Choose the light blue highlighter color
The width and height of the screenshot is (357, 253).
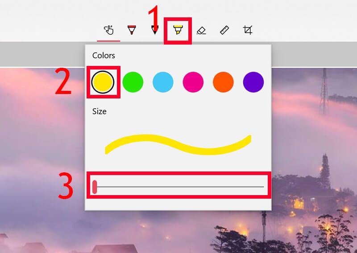pos(163,82)
